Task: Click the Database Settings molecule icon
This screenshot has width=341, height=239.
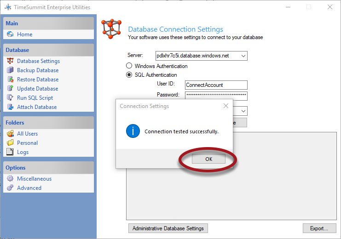Action: point(10,61)
